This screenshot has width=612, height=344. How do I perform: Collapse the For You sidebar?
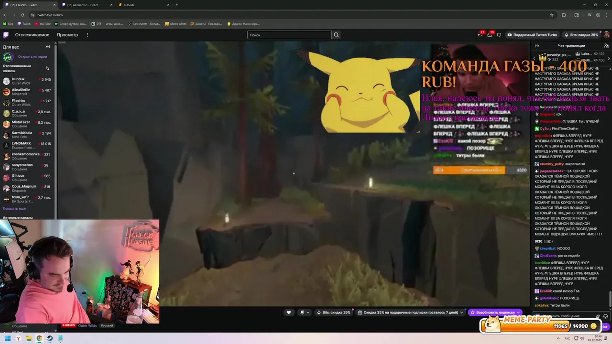48,47
